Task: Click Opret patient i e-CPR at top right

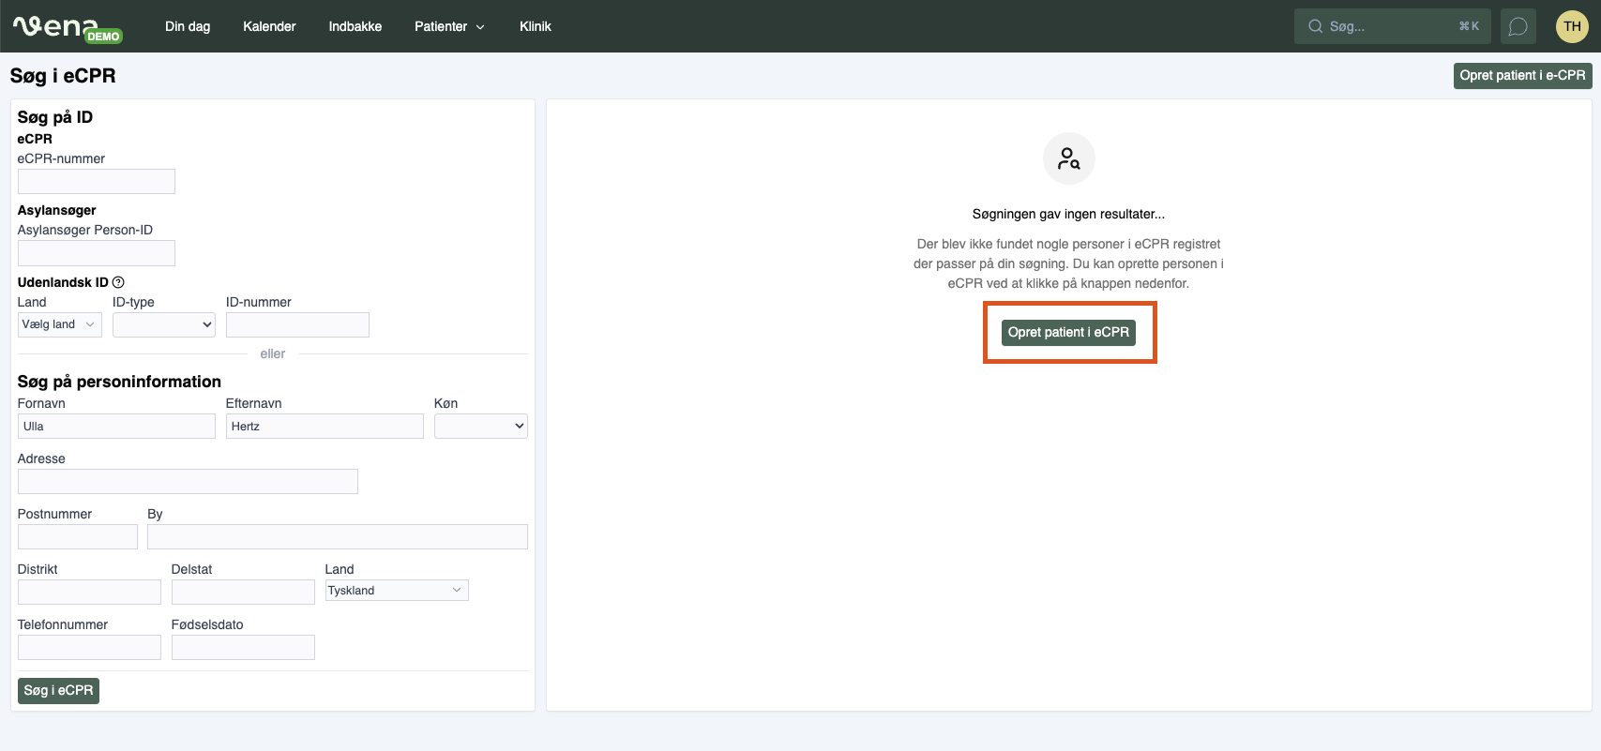Action: tap(1521, 75)
